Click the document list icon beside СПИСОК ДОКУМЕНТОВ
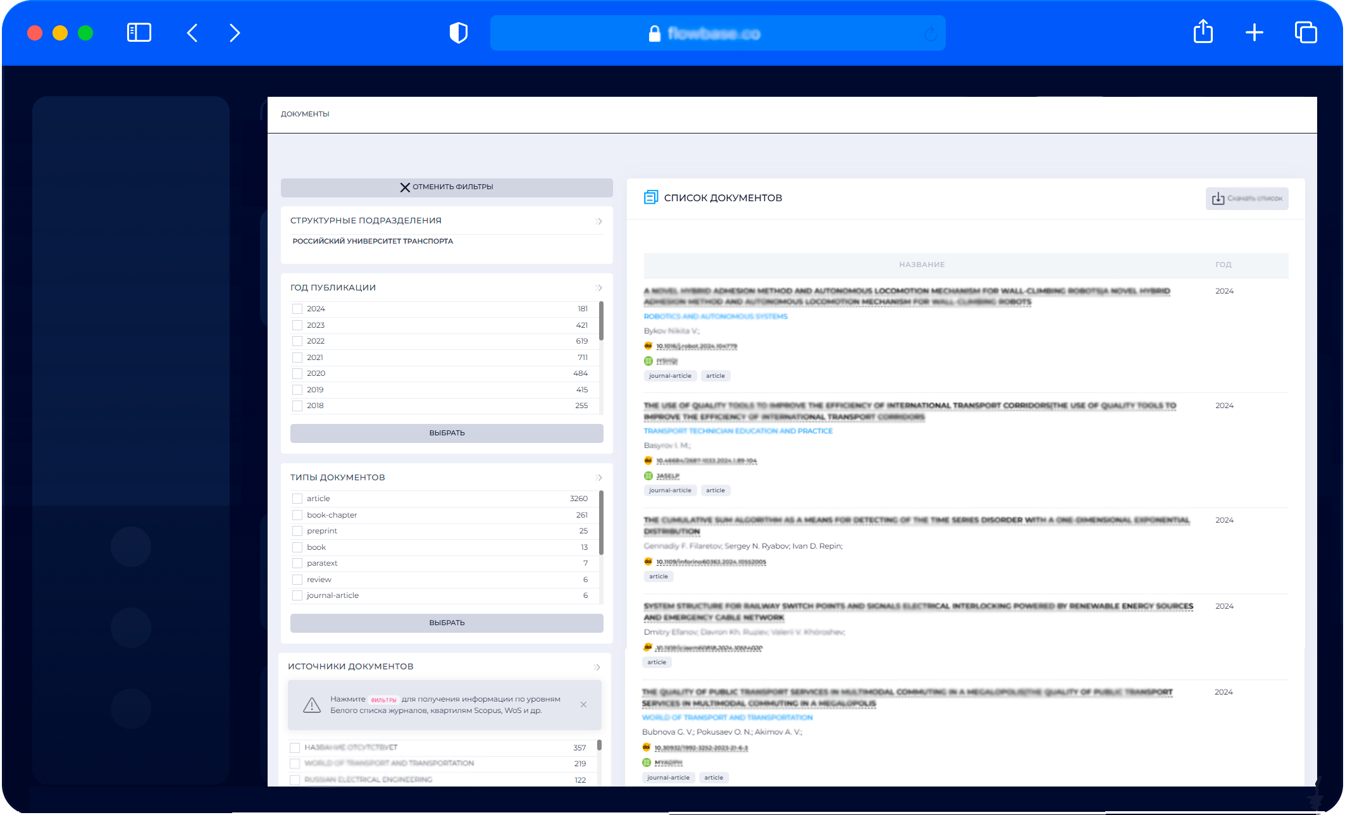 coord(651,197)
